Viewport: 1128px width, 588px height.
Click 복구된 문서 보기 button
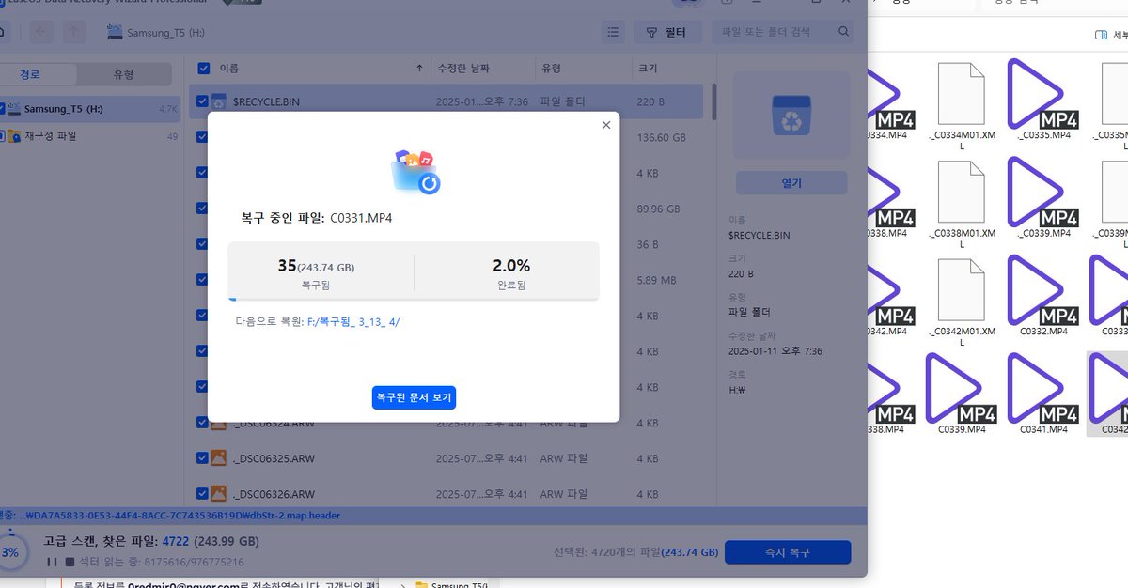coord(414,398)
